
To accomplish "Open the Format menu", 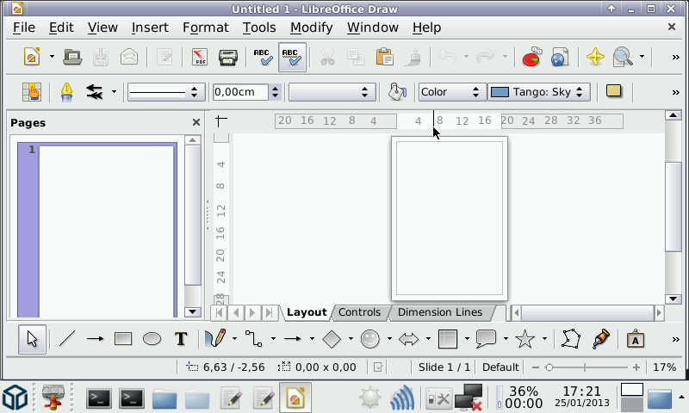I will coord(206,28).
